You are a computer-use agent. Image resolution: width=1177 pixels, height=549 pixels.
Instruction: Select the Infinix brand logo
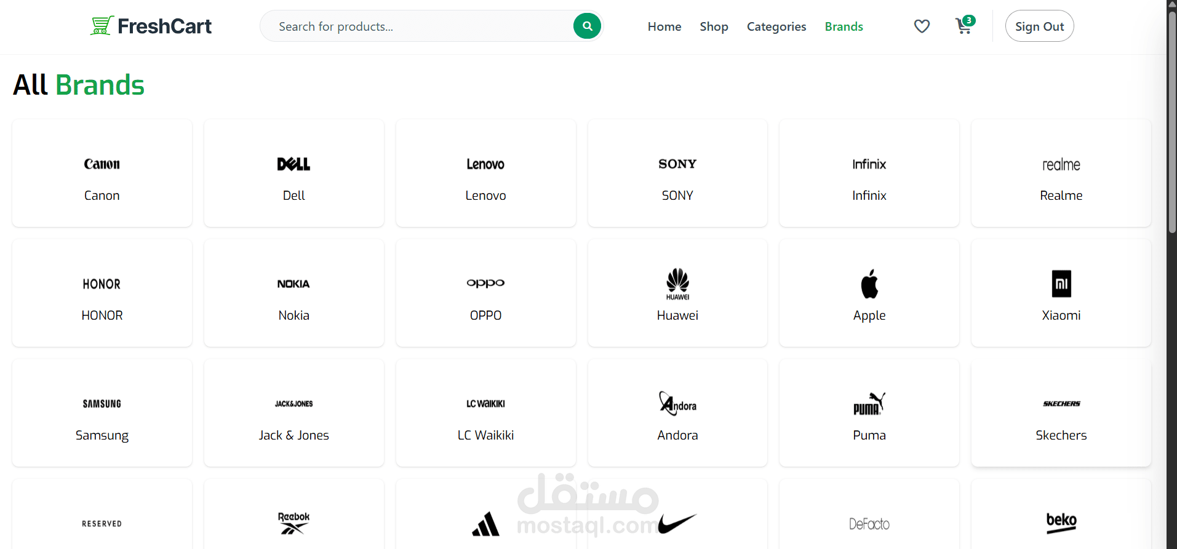[x=869, y=164]
